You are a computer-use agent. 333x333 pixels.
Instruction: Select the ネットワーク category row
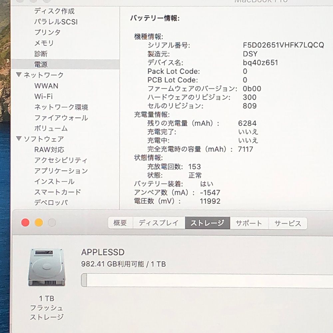[x=44, y=75]
